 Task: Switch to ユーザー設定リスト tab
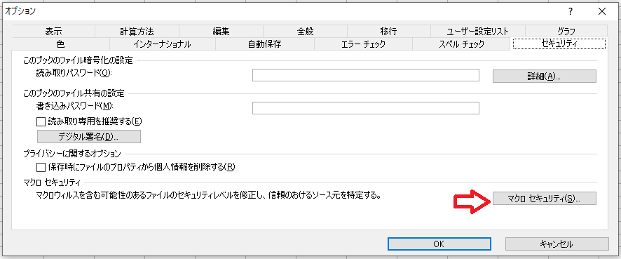(x=477, y=31)
